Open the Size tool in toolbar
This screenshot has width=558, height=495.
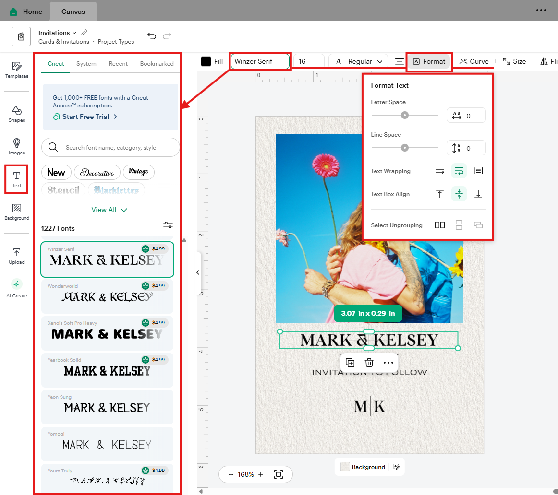pos(514,61)
